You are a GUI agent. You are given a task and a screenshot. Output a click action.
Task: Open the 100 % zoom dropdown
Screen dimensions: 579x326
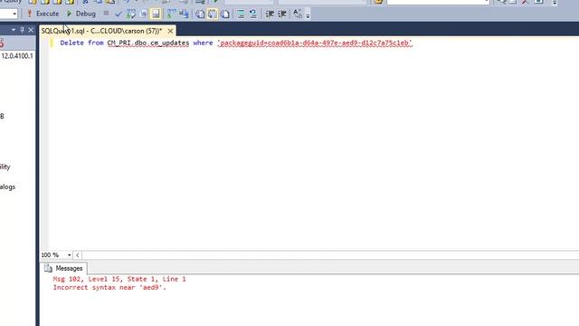click(69, 255)
